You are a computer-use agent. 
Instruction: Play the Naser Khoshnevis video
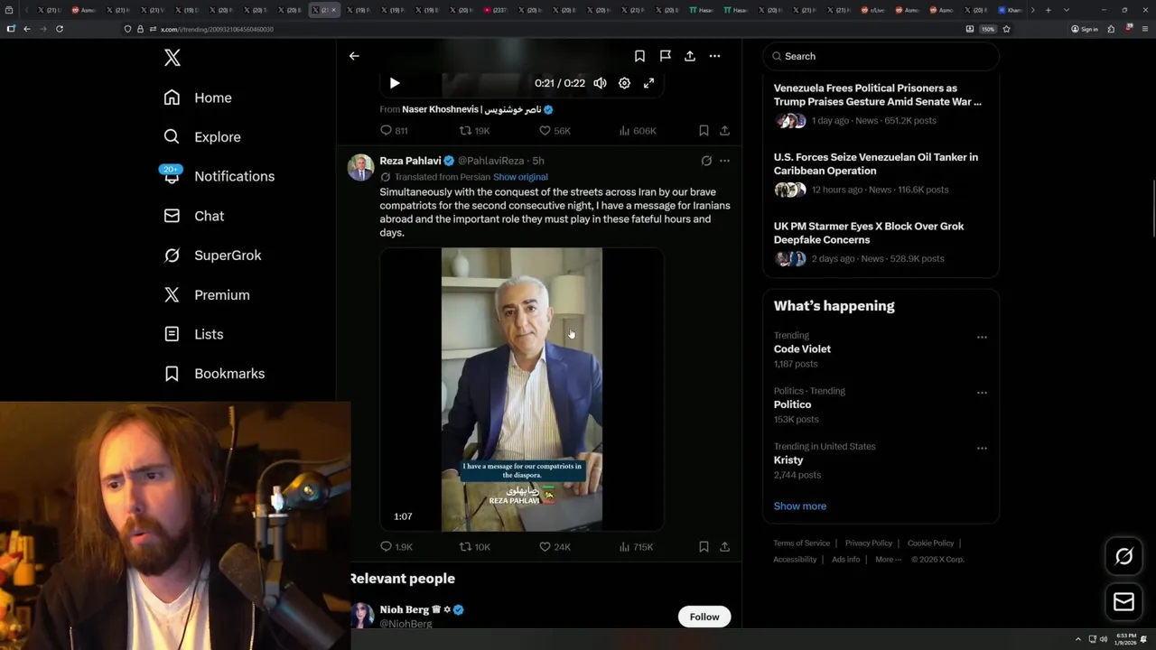tap(395, 83)
